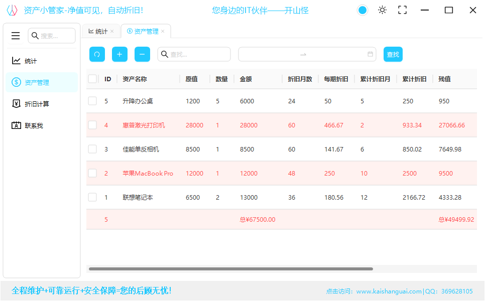Open 联系我 in the sidebar
The width and height of the screenshot is (485, 301).
pos(42,125)
